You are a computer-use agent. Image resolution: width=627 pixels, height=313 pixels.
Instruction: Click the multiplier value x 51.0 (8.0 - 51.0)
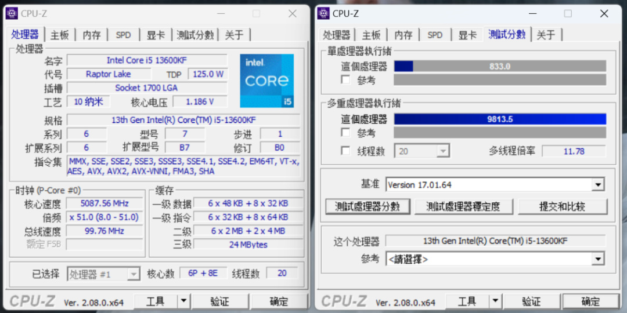coord(105,217)
